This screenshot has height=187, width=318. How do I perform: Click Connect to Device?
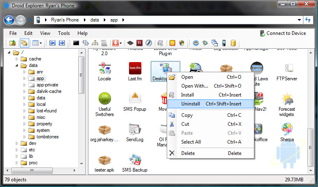(x=283, y=33)
